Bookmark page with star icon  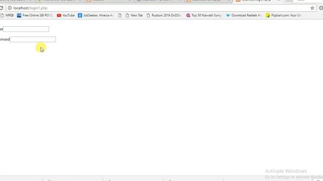click(312, 8)
